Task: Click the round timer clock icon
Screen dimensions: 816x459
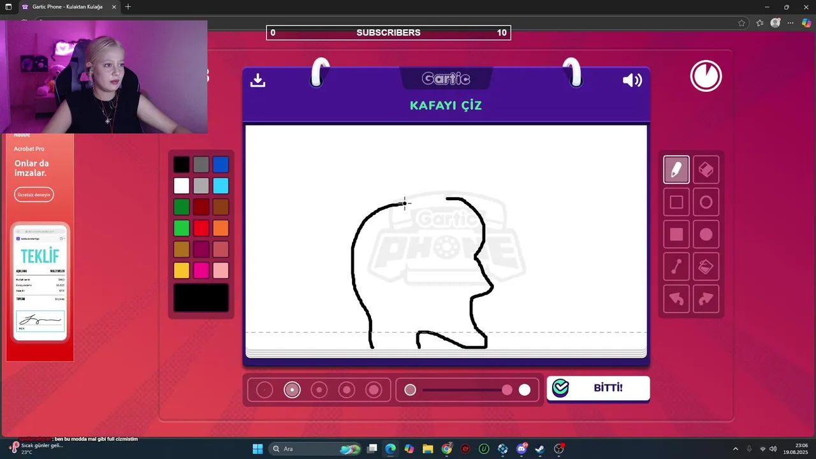Action: 706,76
